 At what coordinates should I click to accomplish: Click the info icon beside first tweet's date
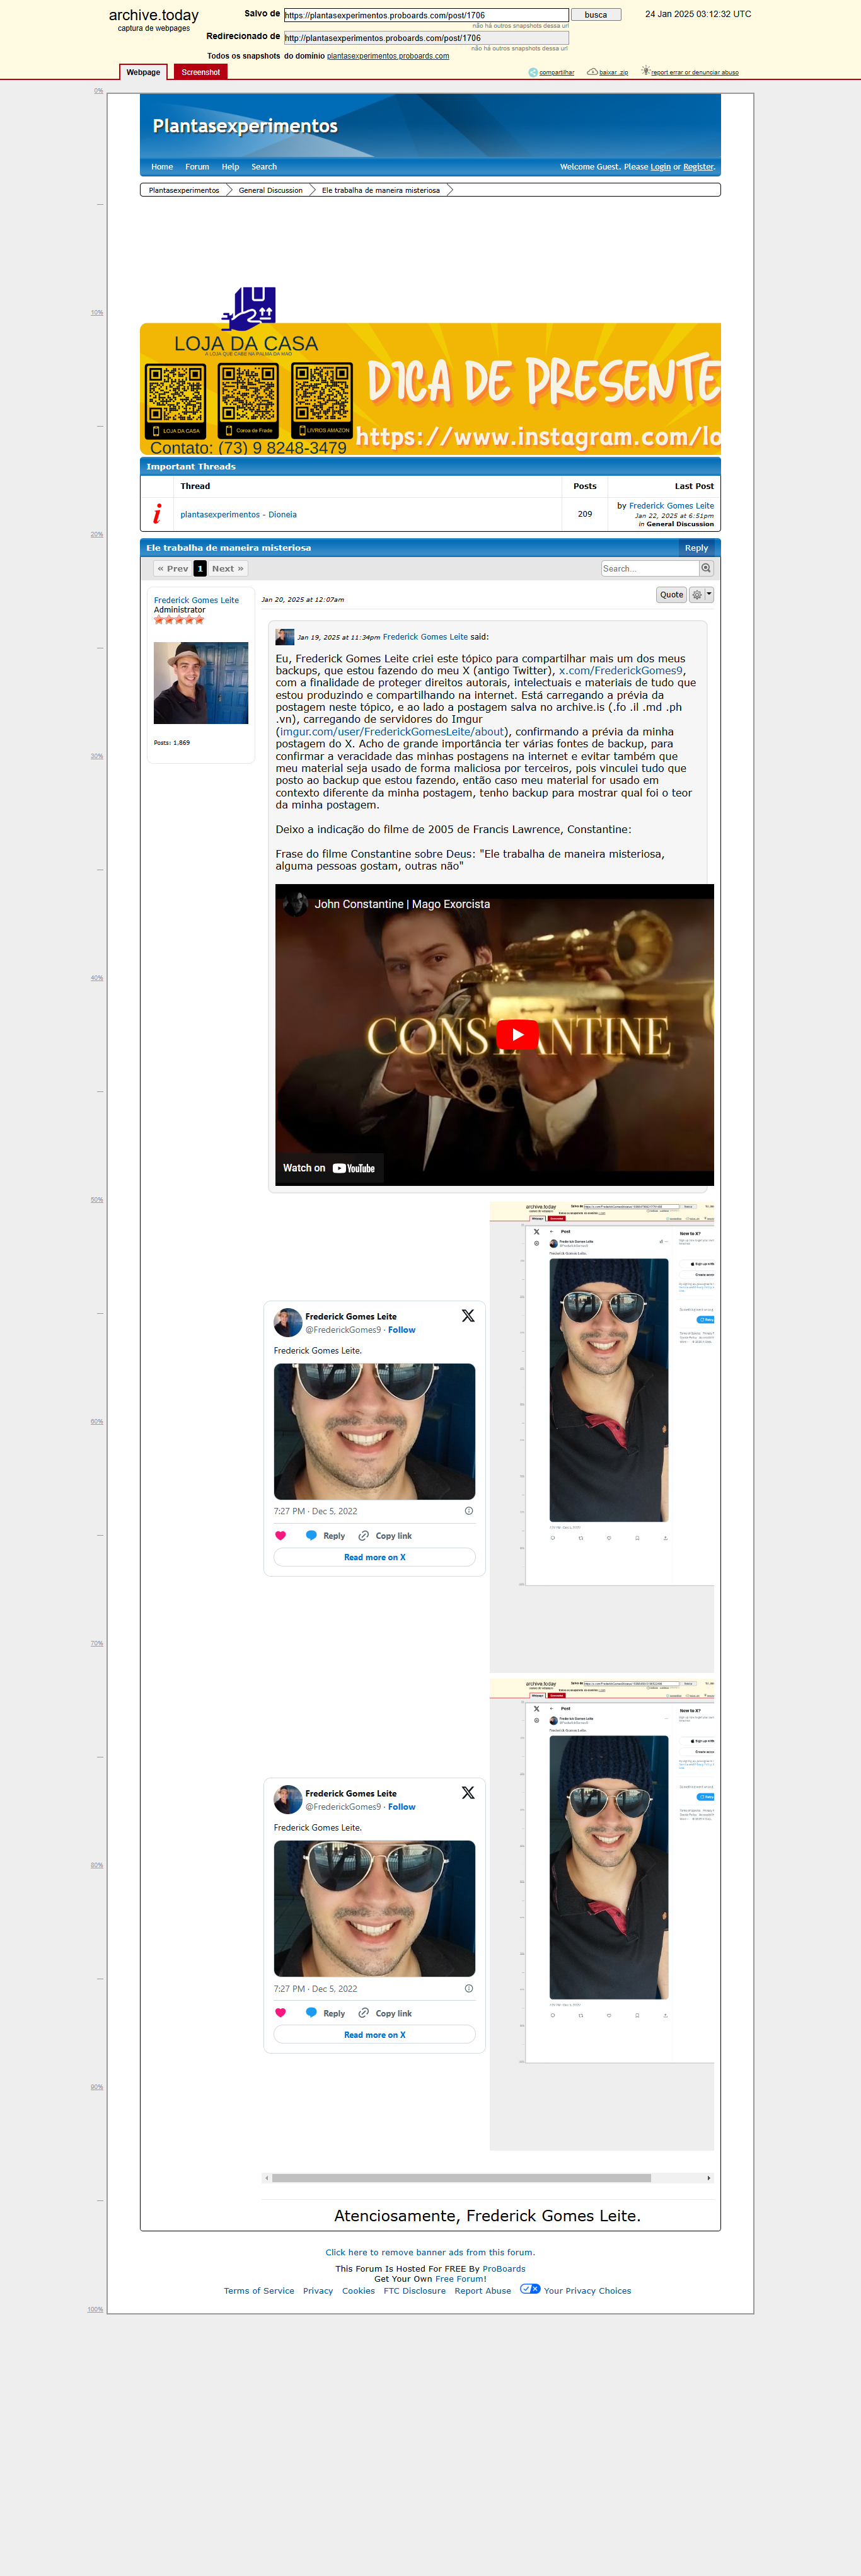coord(469,1511)
